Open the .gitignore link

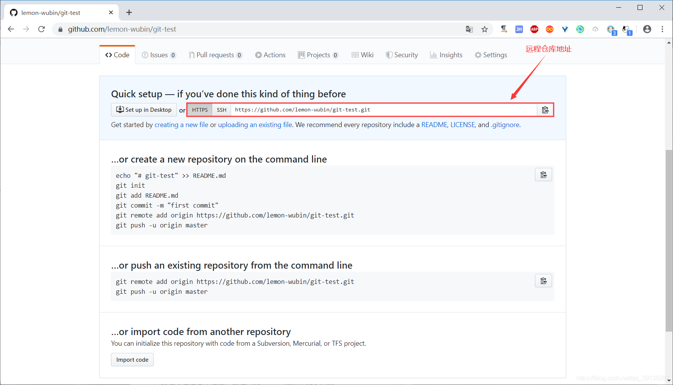click(x=505, y=125)
